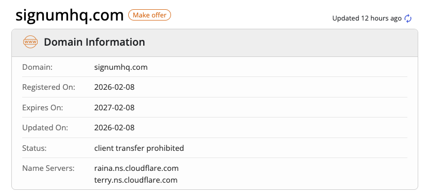428x196 pixels.
Task: Select the signumhq.com domain value
Action: click(121, 67)
